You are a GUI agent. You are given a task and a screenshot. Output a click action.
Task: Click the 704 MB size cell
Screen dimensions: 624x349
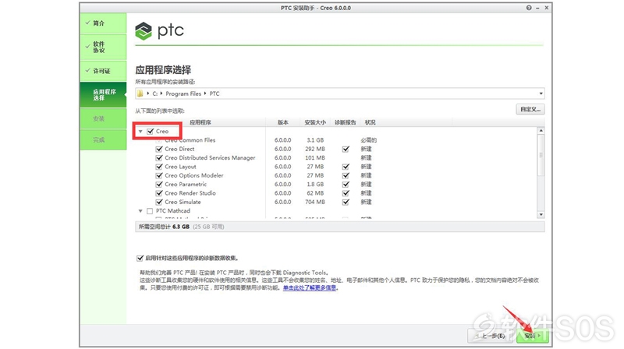pyautogui.click(x=315, y=202)
